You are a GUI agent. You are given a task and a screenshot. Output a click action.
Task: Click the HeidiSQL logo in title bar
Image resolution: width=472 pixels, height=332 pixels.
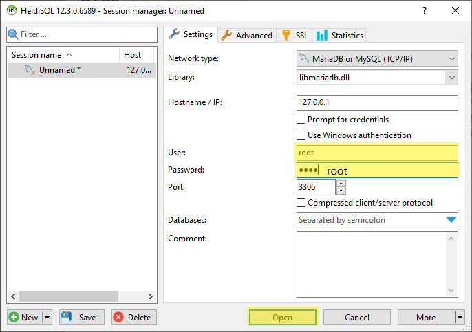(x=12, y=10)
